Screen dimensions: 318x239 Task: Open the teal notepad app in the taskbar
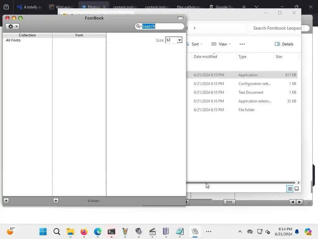[x=180, y=232]
